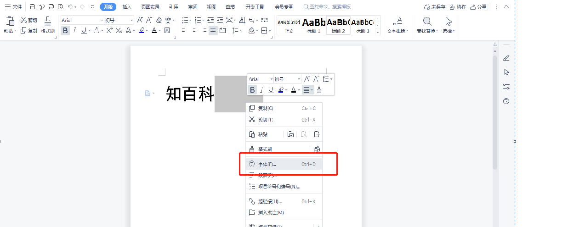
Task: Choose 字体(F)... from the context menu
Action: pos(267,164)
